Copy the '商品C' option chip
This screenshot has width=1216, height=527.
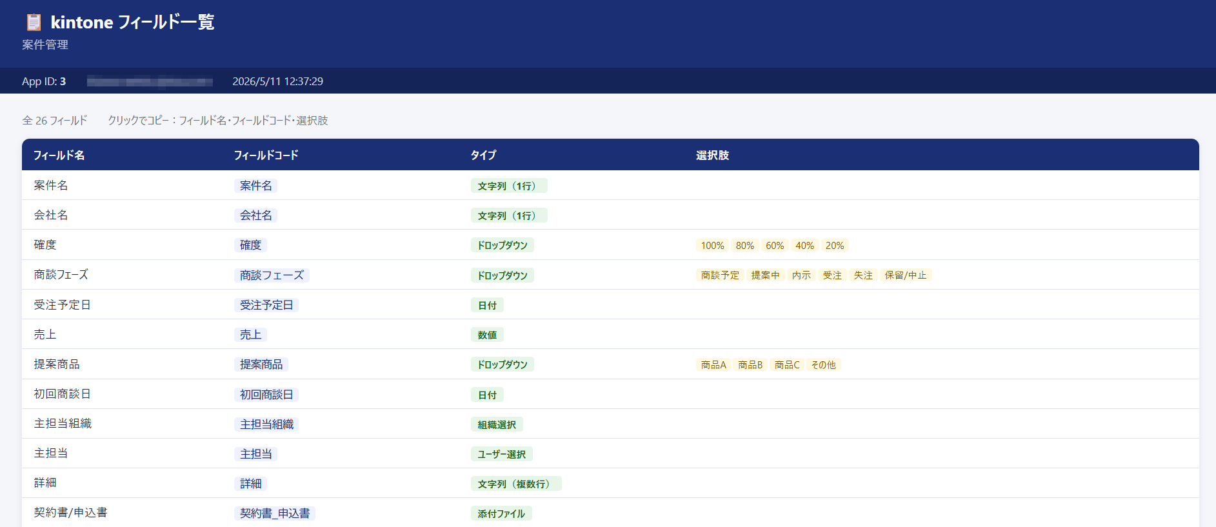point(787,365)
